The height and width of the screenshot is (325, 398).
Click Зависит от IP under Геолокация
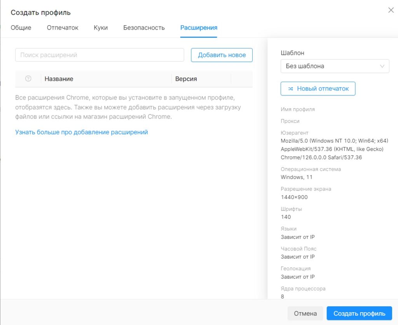pos(298,277)
